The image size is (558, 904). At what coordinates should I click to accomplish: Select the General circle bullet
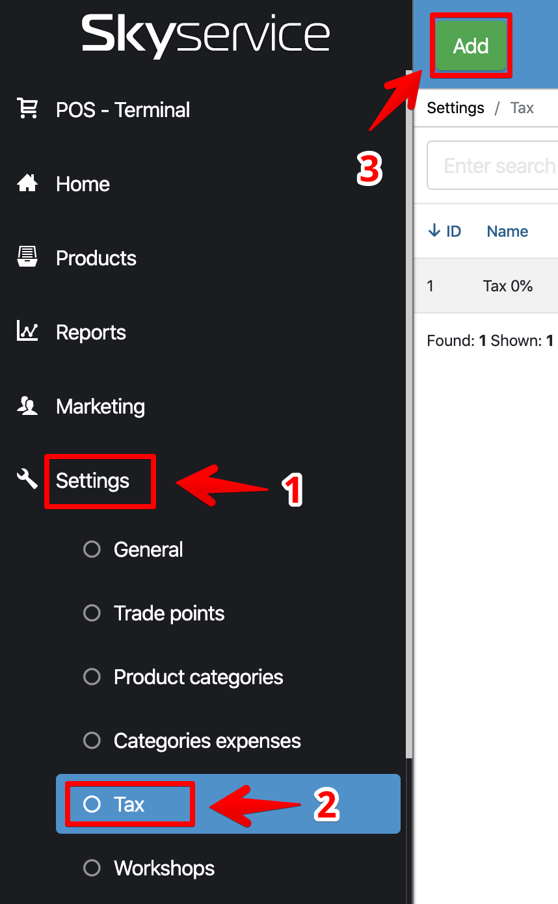tap(92, 550)
